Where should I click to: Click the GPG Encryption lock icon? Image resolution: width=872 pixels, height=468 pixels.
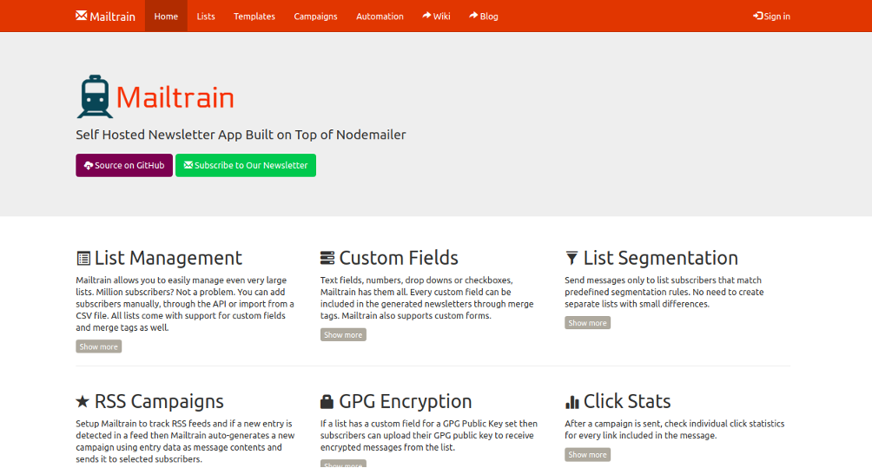click(327, 401)
